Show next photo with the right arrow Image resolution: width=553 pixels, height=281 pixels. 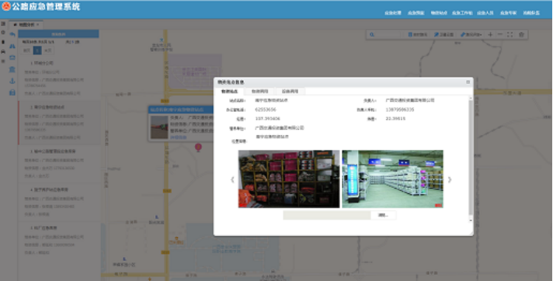450,179
